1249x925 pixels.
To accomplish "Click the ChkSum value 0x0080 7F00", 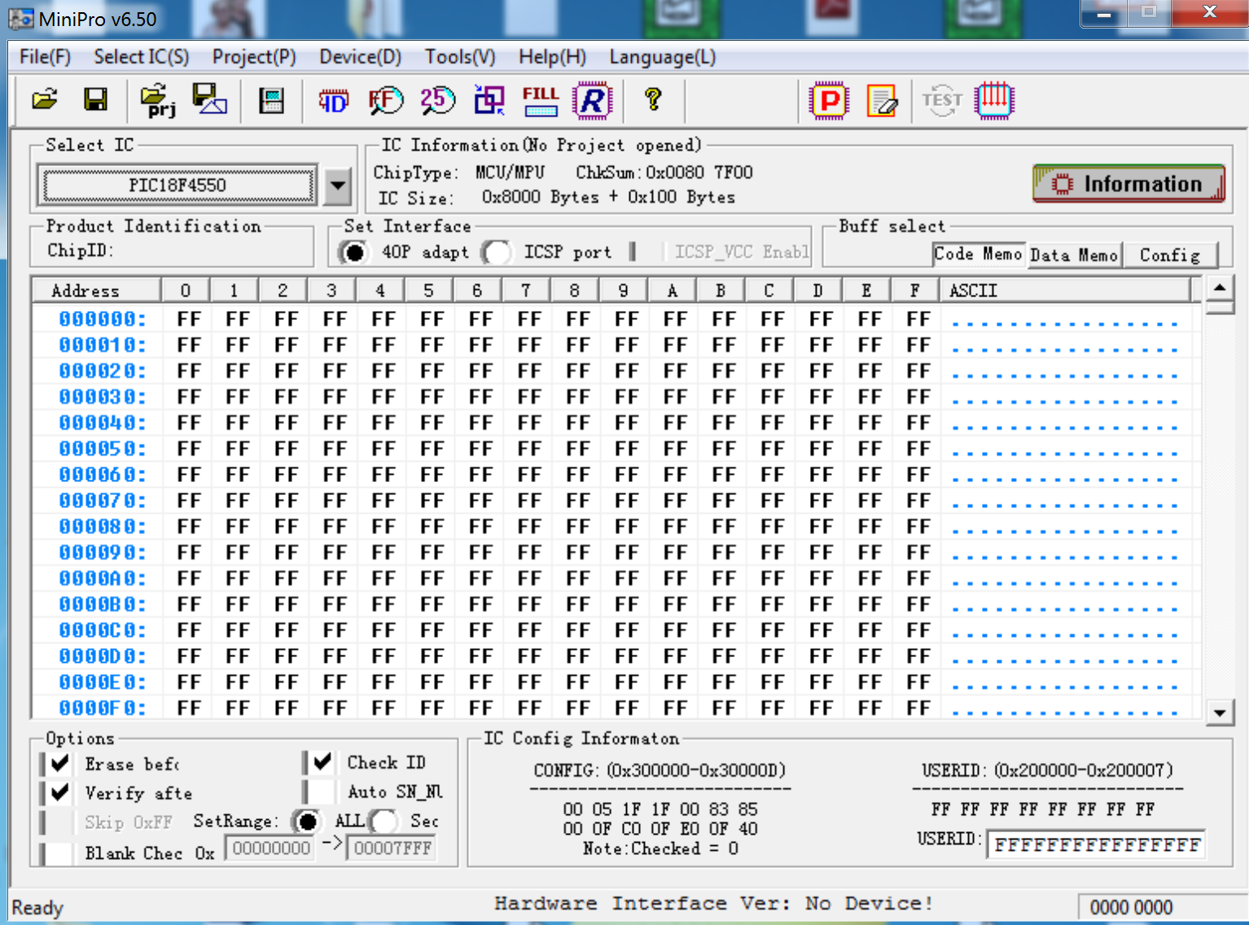I will tap(699, 173).
